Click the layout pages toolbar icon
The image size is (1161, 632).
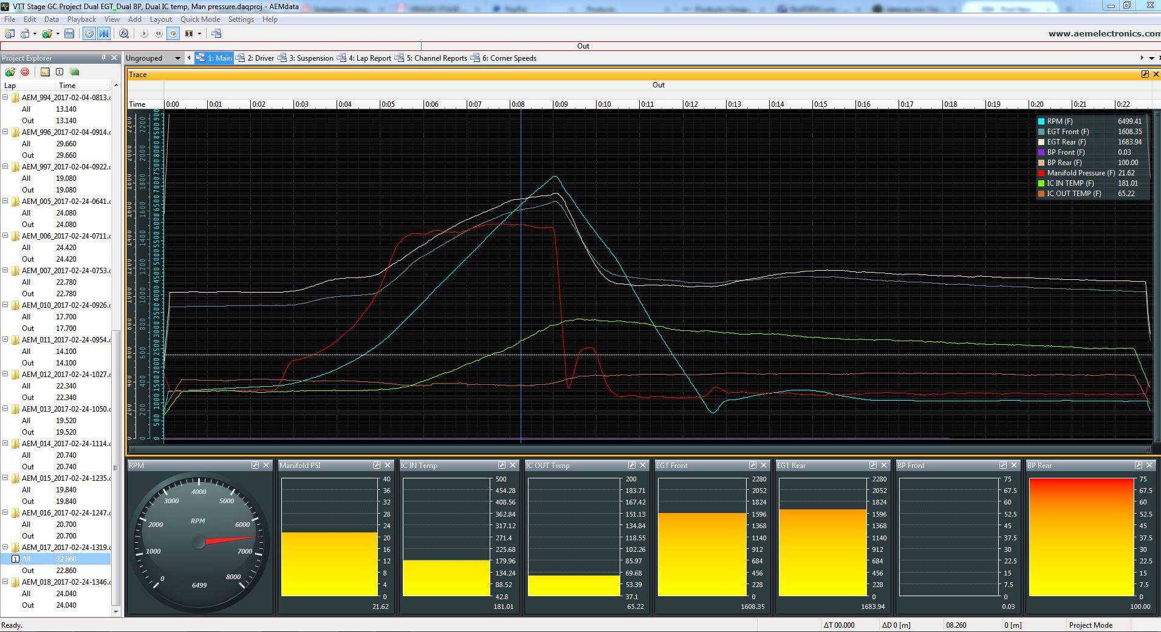pyautogui.click(x=216, y=34)
